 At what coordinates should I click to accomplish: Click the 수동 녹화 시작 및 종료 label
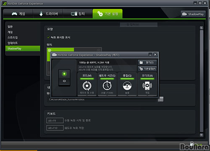(77, 120)
